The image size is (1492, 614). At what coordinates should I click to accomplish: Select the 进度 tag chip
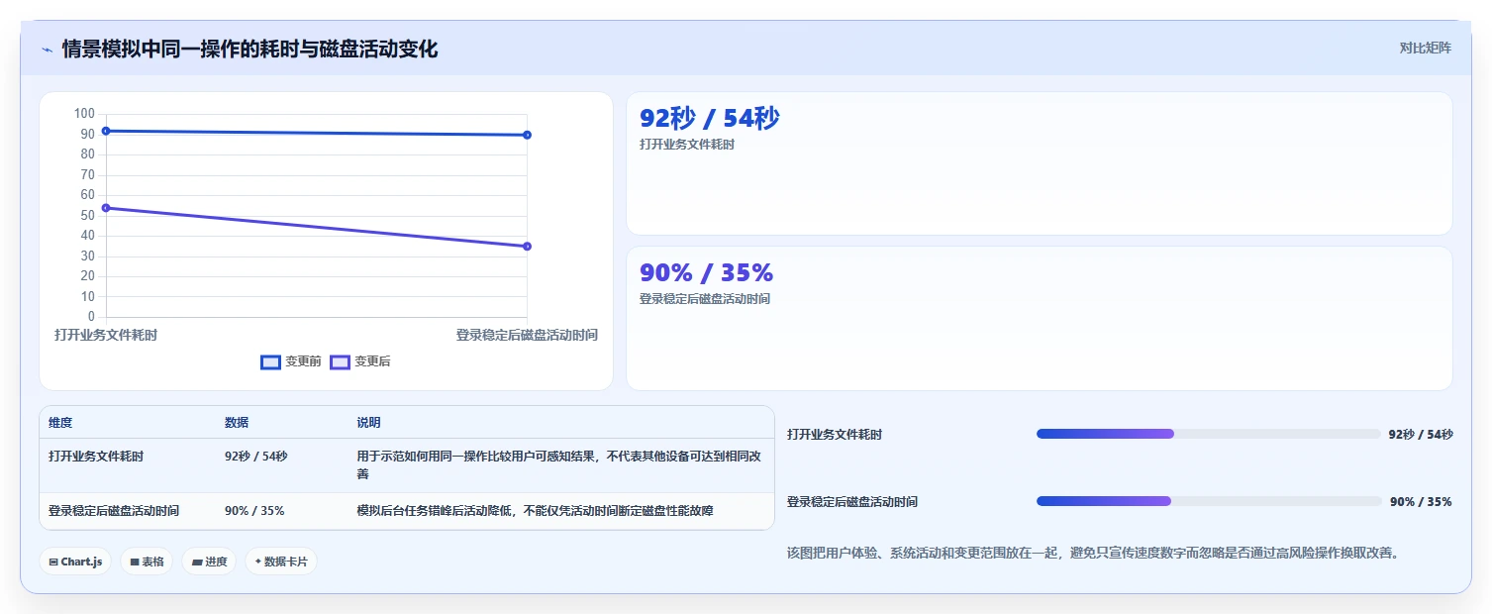point(209,562)
